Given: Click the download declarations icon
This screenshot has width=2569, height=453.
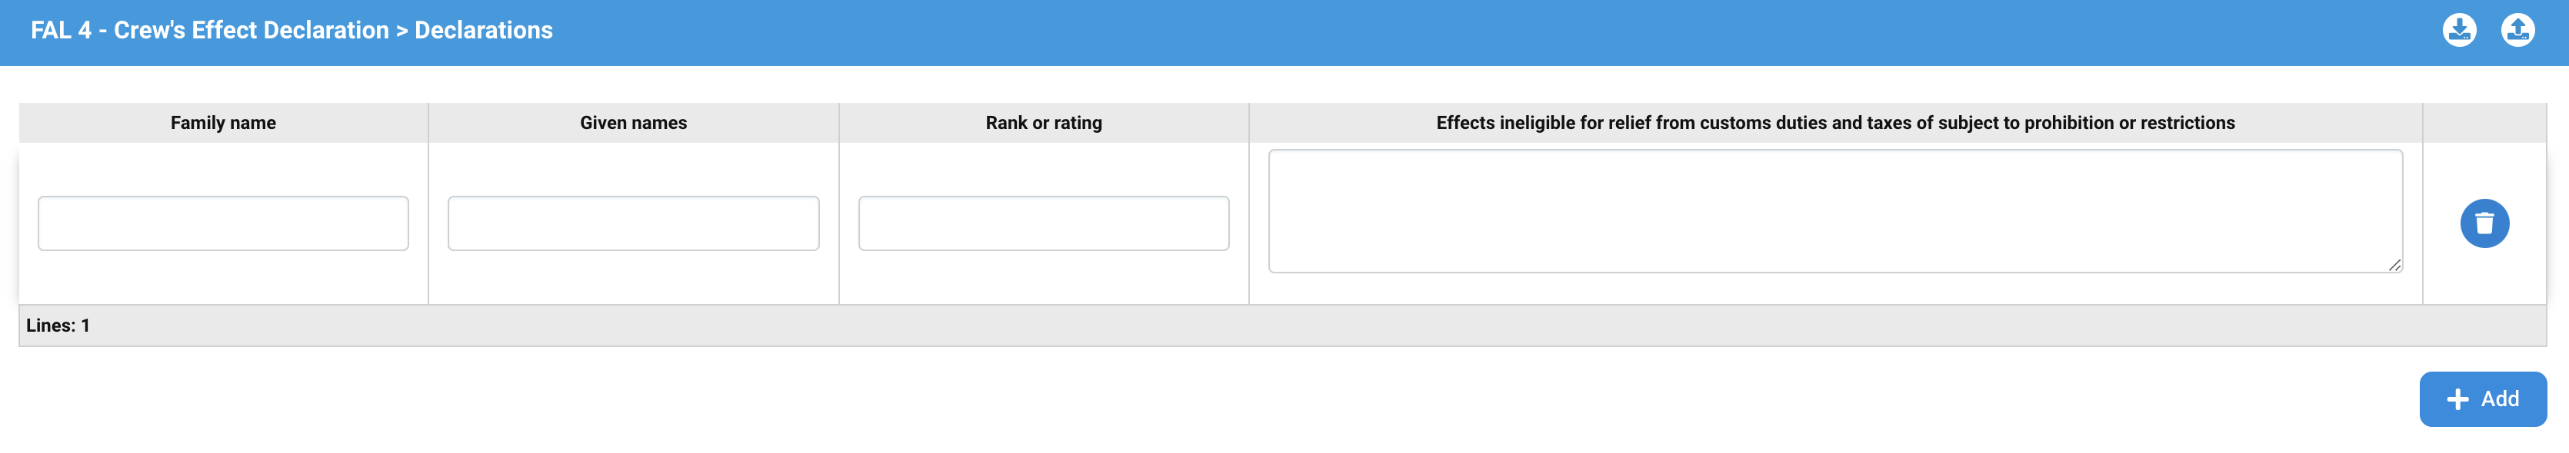Looking at the screenshot, I should [2459, 30].
